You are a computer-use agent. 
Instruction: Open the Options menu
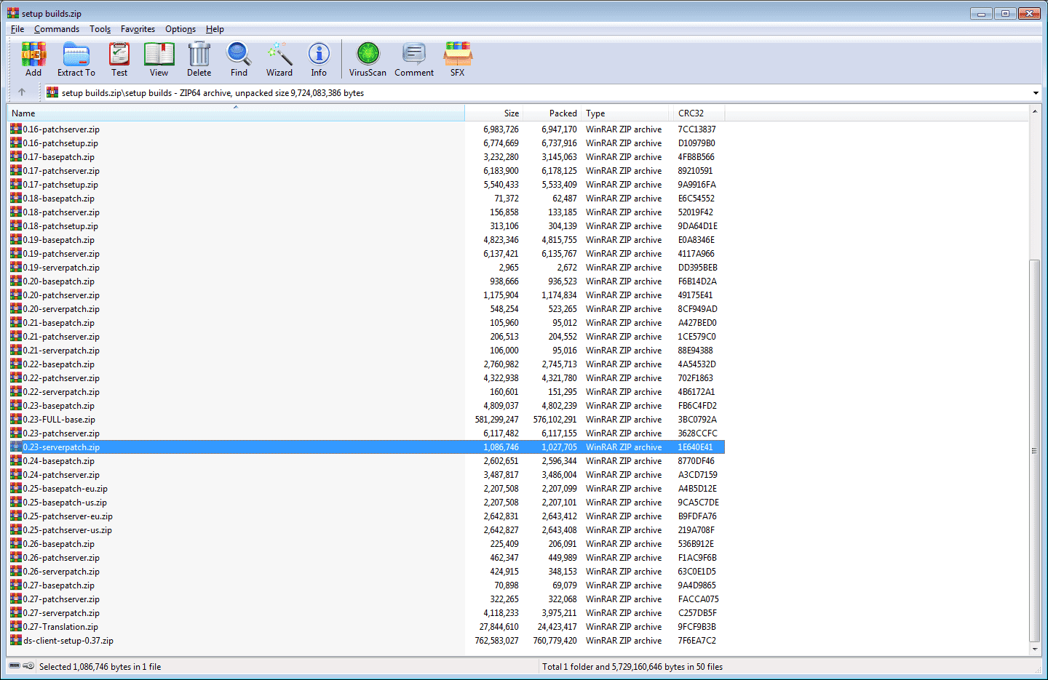tap(180, 29)
